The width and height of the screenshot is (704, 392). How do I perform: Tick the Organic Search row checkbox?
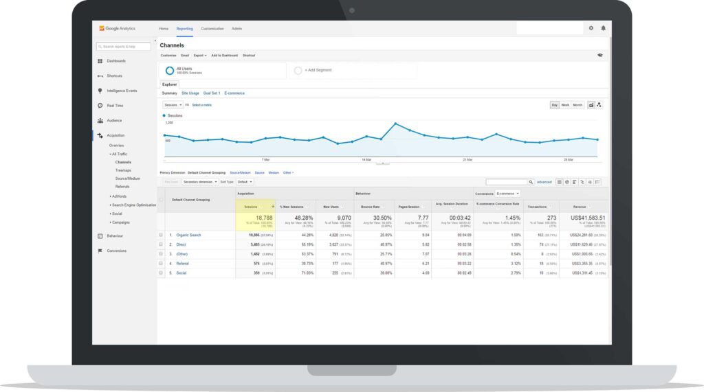(x=161, y=235)
